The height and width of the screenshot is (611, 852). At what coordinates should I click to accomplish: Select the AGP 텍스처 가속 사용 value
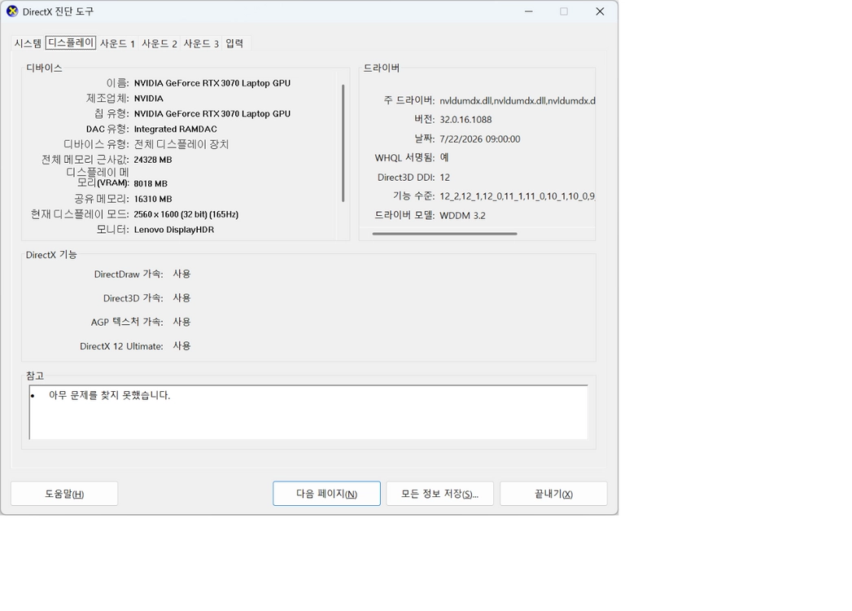(x=181, y=322)
